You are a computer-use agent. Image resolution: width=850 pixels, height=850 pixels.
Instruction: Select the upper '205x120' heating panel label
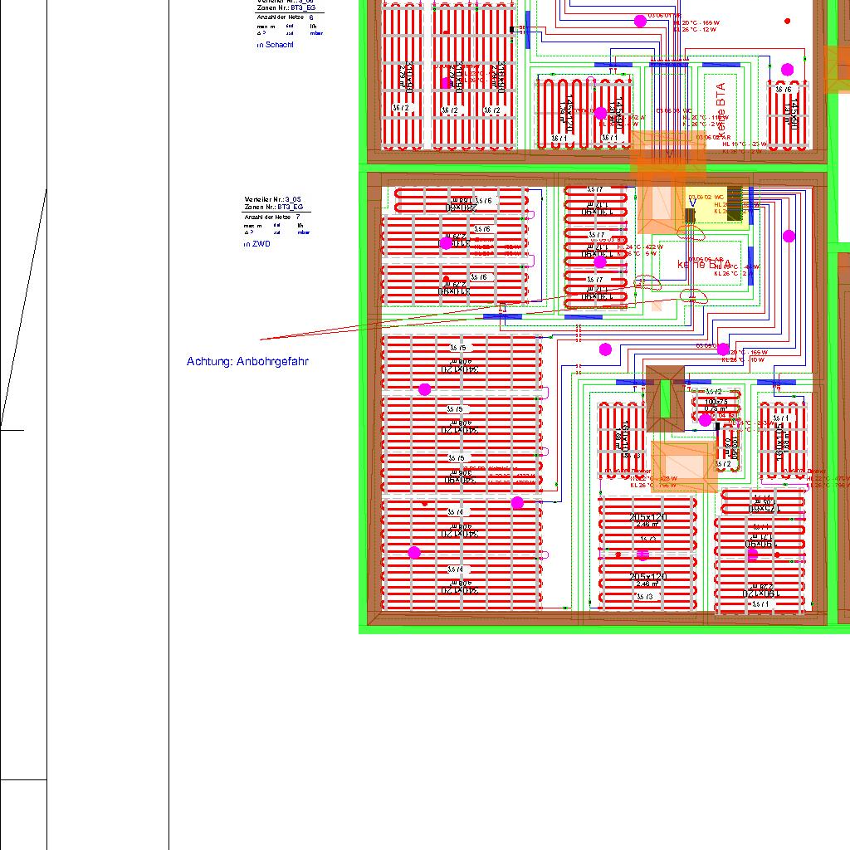point(647,517)
